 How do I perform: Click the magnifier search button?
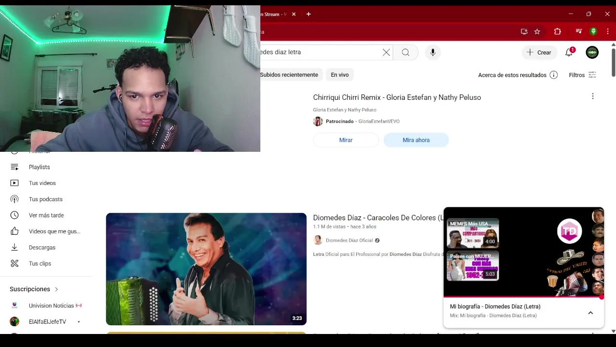coord(406,53)
